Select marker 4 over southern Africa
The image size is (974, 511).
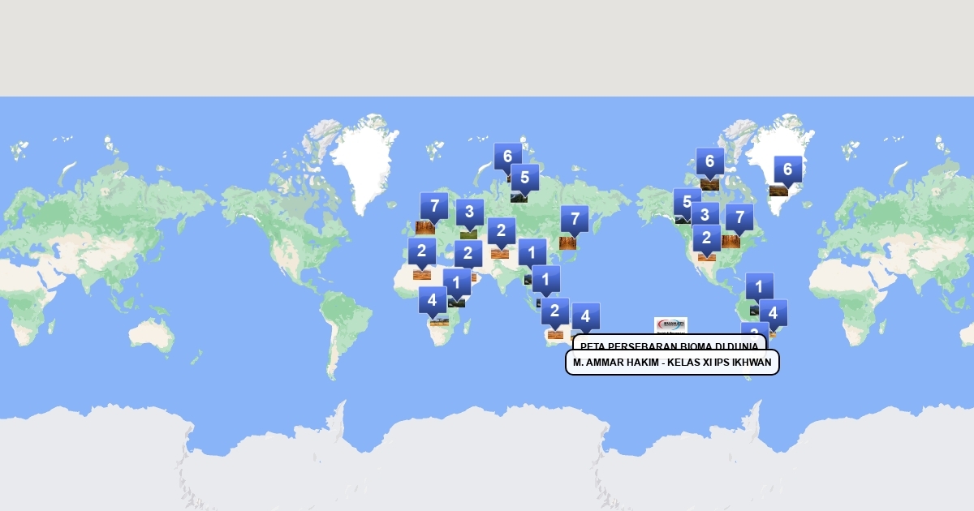pos(432,301)
